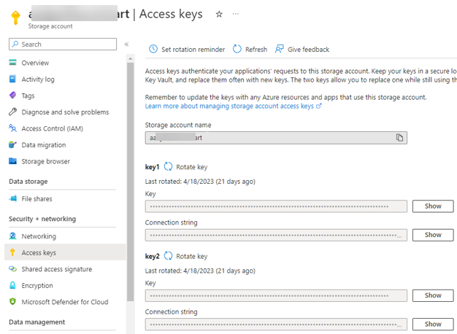Show the key2 Key value

pos(433,295)
